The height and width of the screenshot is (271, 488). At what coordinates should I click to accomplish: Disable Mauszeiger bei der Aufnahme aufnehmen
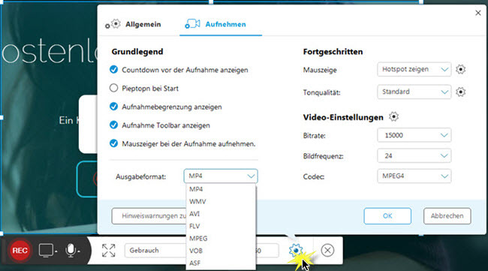pyautogui.click(x=114, y=143)
